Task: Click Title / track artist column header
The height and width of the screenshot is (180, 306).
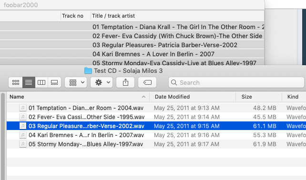Action: pyautogui.click(x=113, y=16)
